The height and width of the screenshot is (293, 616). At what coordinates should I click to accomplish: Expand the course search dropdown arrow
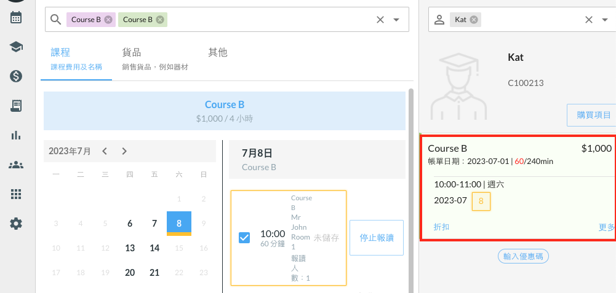396,20
